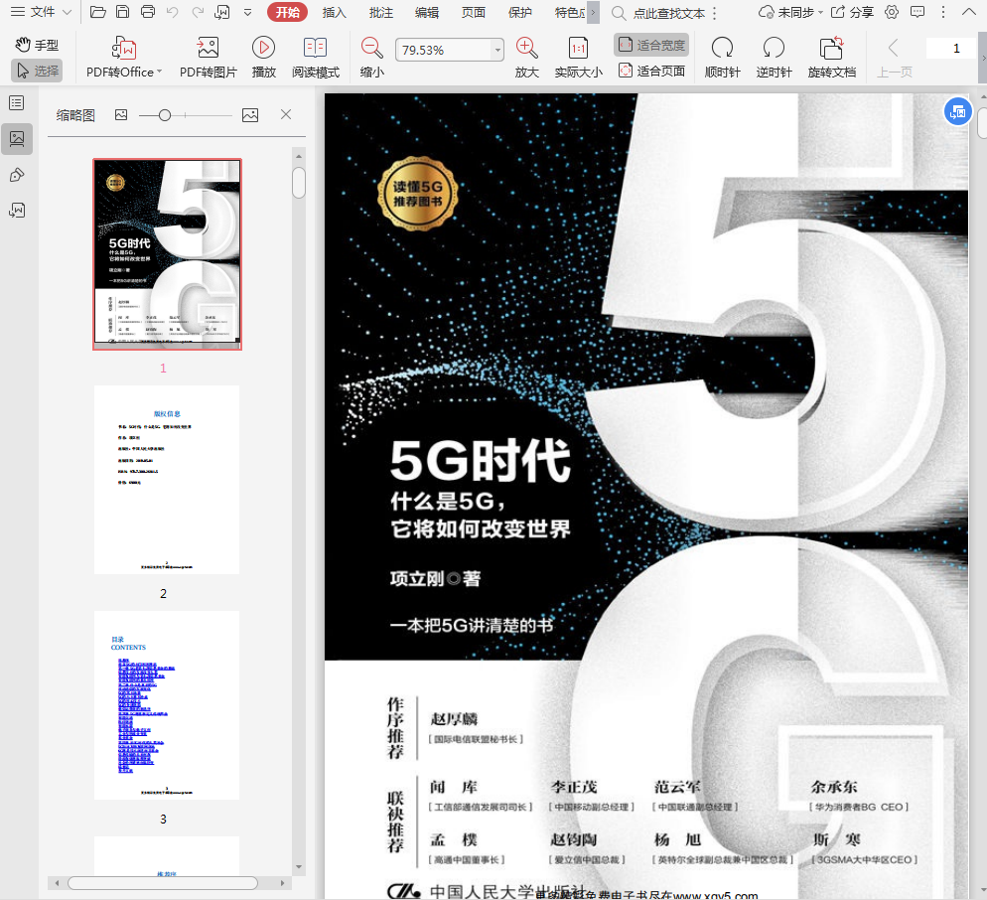Screen dimensions: 987x900
Task: Click the 分享 share button
Action: pos(852,12)
